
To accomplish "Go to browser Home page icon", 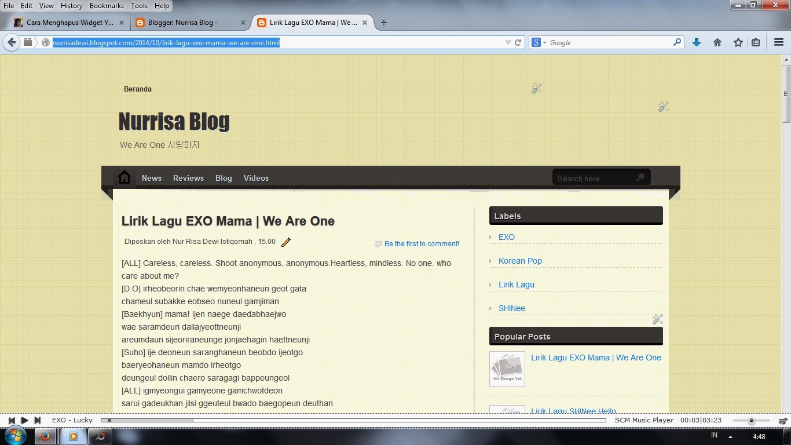I will click(x=717, y=42).
